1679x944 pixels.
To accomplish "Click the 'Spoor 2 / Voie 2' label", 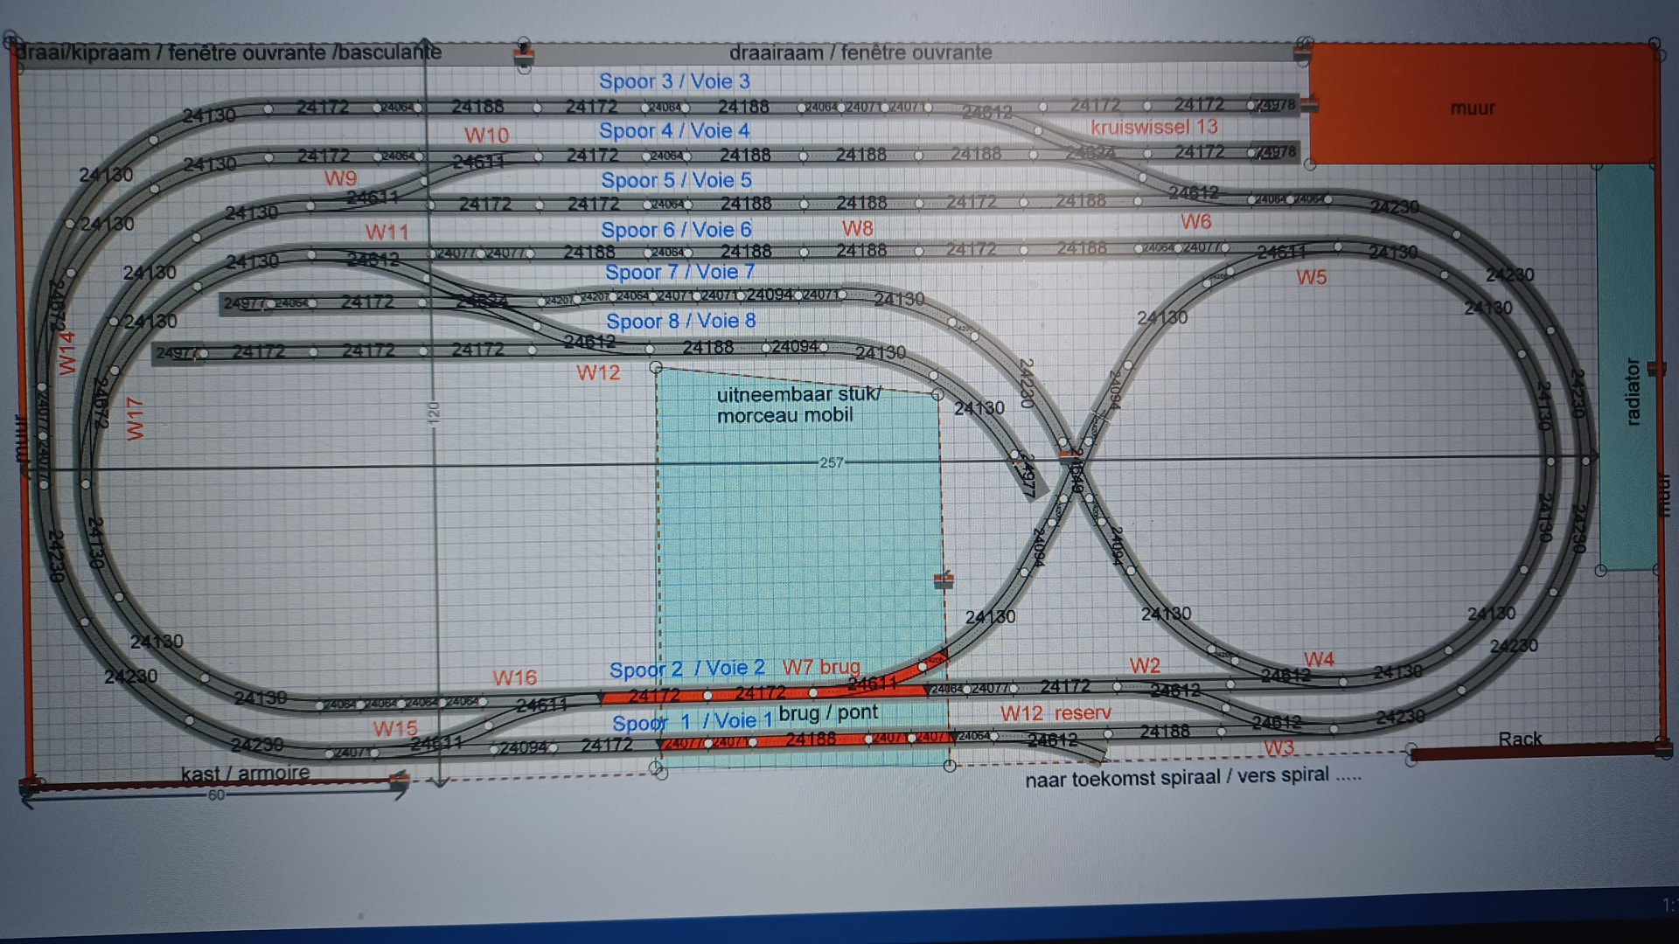I will [x=686, y=669].
